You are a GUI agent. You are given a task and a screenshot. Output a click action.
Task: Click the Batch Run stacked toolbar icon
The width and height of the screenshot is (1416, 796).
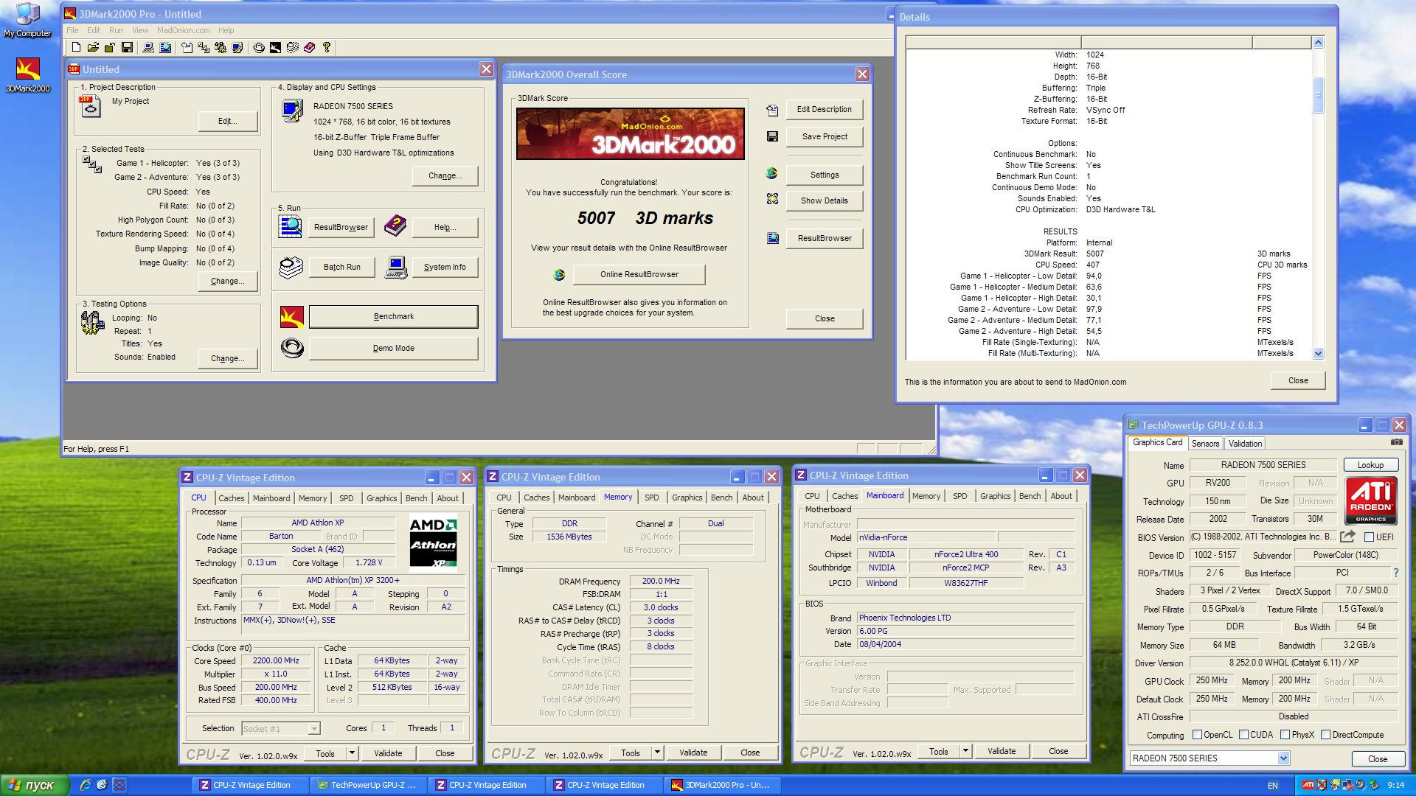(293, 47)
